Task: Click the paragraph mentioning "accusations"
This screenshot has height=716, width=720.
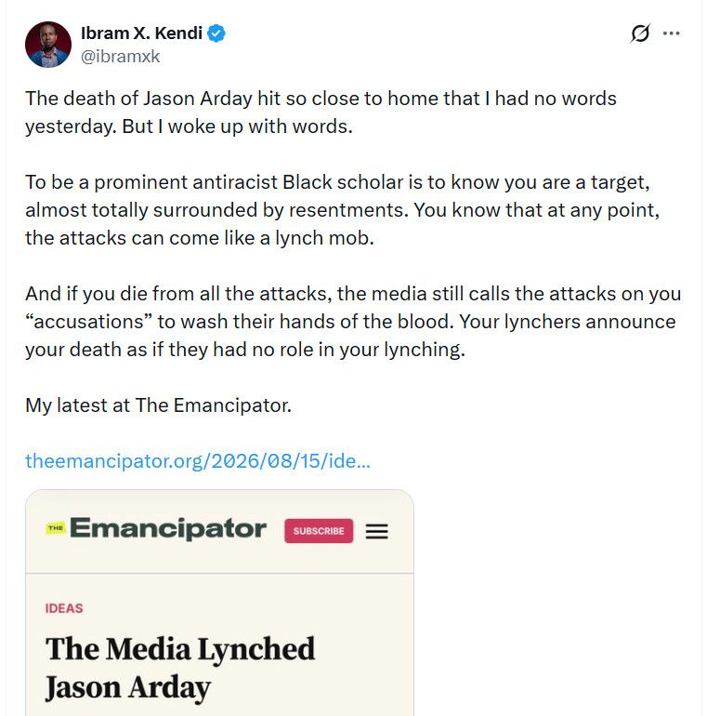Action: click(x=353, y=322)
